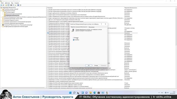Select root Параметры безопасности tree node

tap(9, 7)
